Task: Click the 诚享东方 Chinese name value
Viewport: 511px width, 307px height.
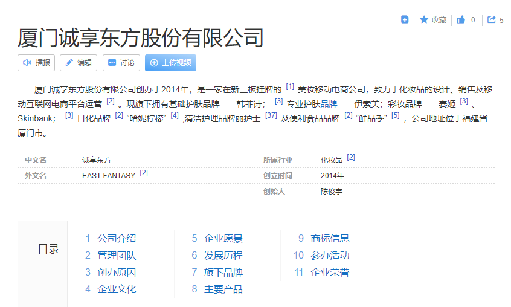Action: [97, 160]
